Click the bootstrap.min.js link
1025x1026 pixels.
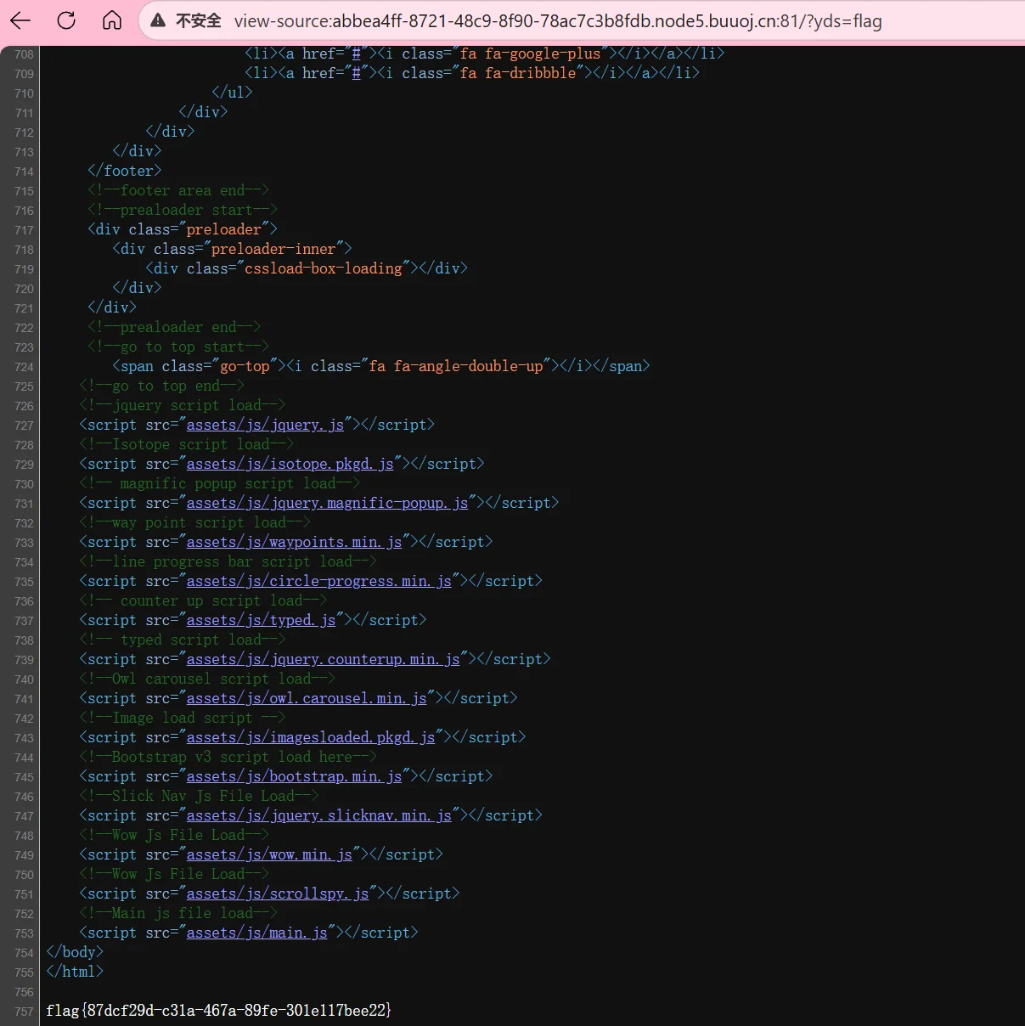click(294, 776)
